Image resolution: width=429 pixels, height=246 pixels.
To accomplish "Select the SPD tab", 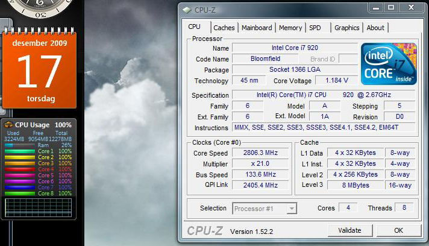I will tap(315, 28).
